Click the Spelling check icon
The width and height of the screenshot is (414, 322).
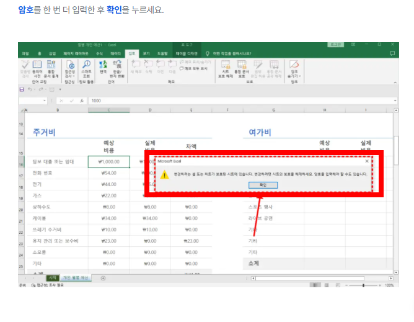(x=25, y=65)
